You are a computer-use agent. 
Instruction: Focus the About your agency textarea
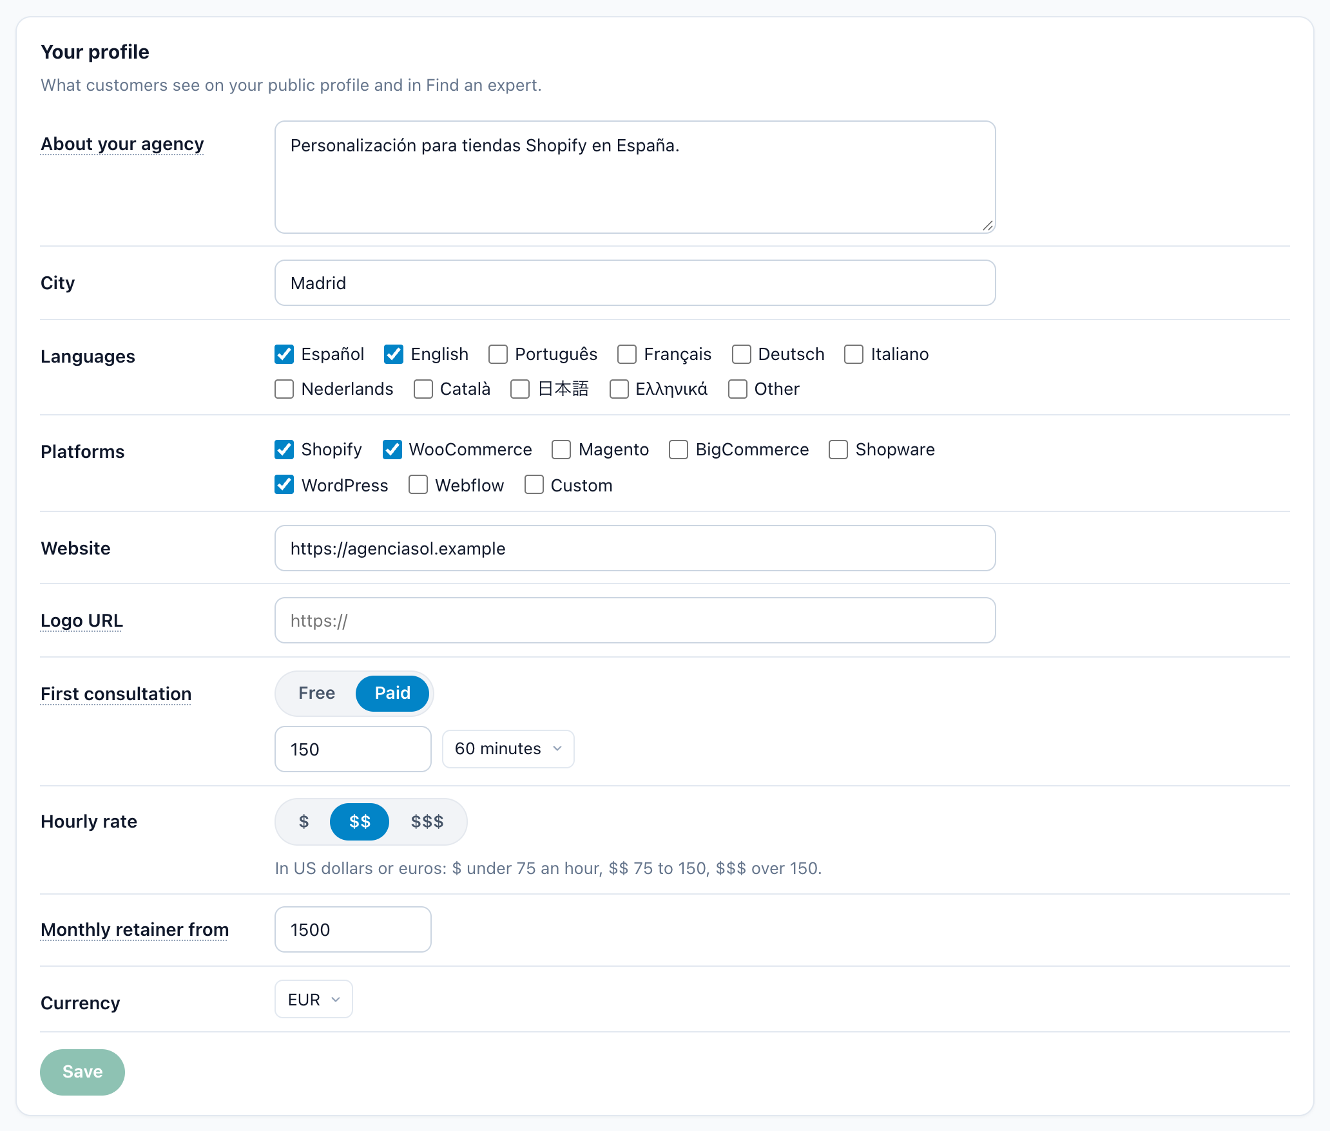(635, 177)
